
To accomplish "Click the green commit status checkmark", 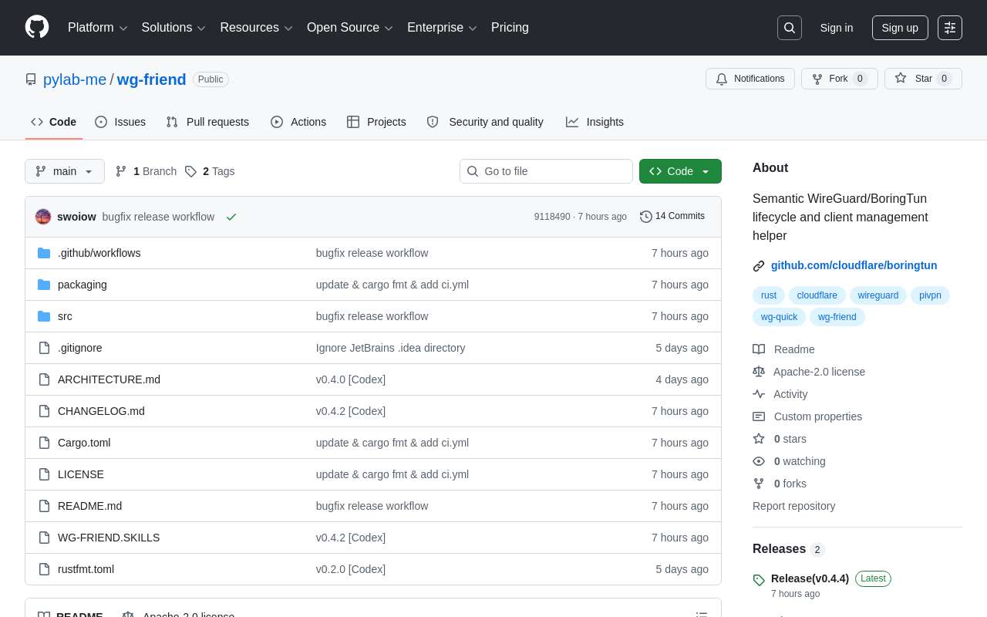I will tap(231, 217).
